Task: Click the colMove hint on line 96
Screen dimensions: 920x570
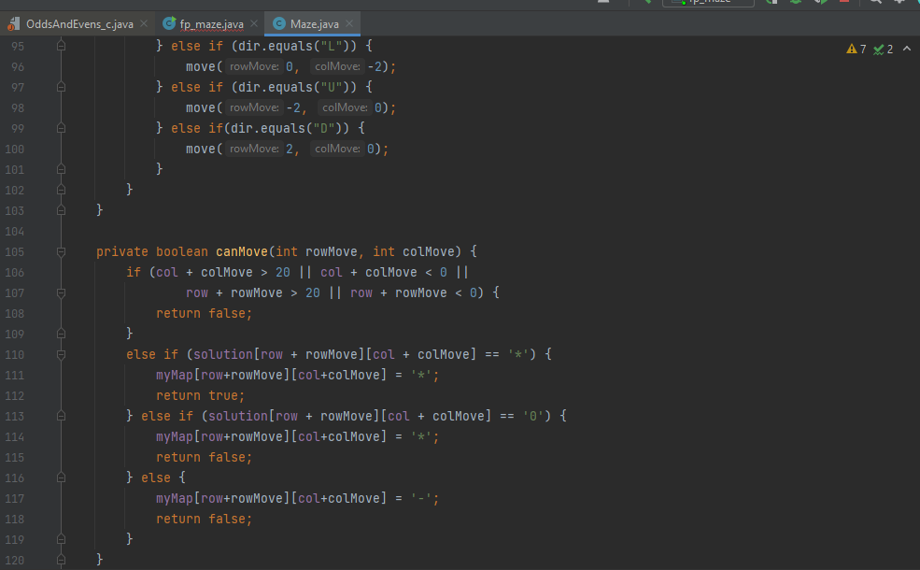Action: [337, 66]
